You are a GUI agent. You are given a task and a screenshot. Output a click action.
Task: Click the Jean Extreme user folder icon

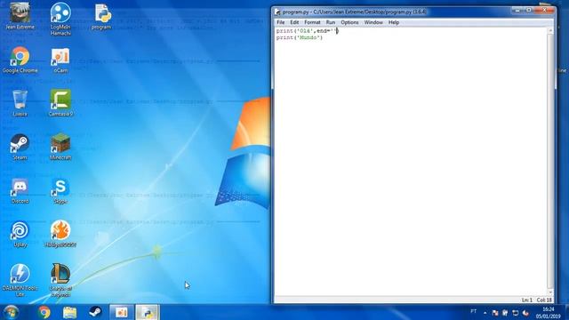point(20,16)
